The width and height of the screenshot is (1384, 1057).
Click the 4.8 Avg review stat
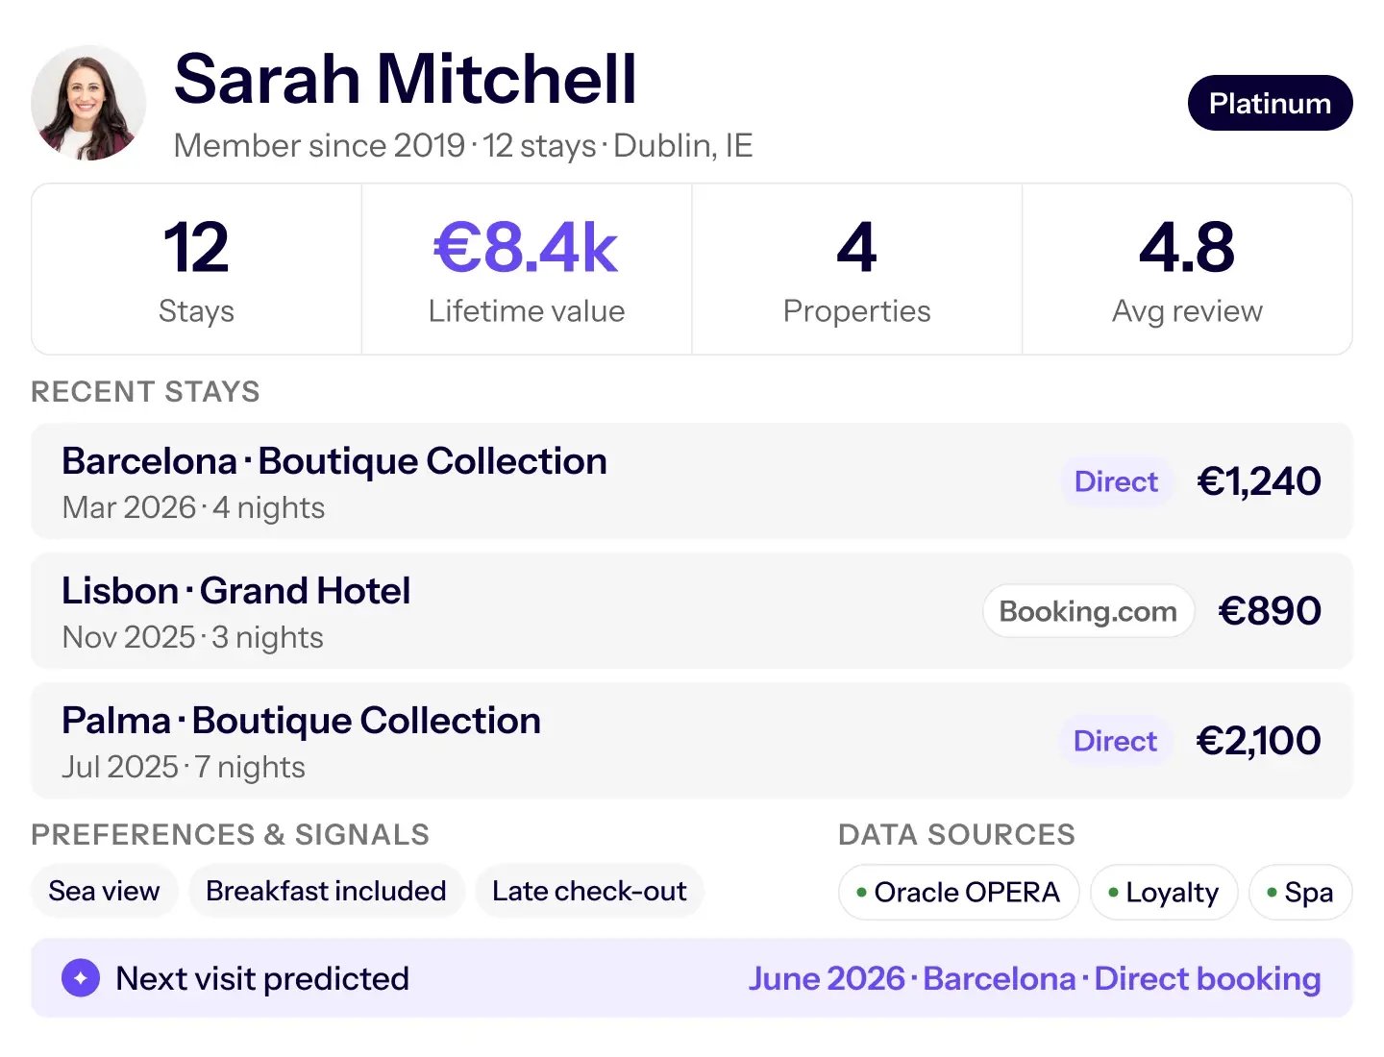pyautogui.click(x=1187, y=270)
